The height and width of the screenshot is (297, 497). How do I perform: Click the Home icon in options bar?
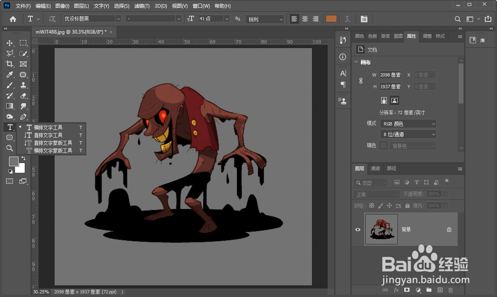tap(13, 19)
